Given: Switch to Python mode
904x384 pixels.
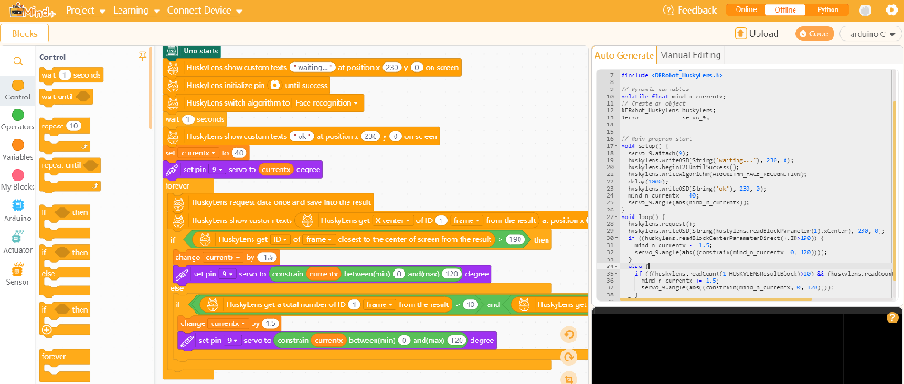Looking at the screenshot, I should coord(827,10).
